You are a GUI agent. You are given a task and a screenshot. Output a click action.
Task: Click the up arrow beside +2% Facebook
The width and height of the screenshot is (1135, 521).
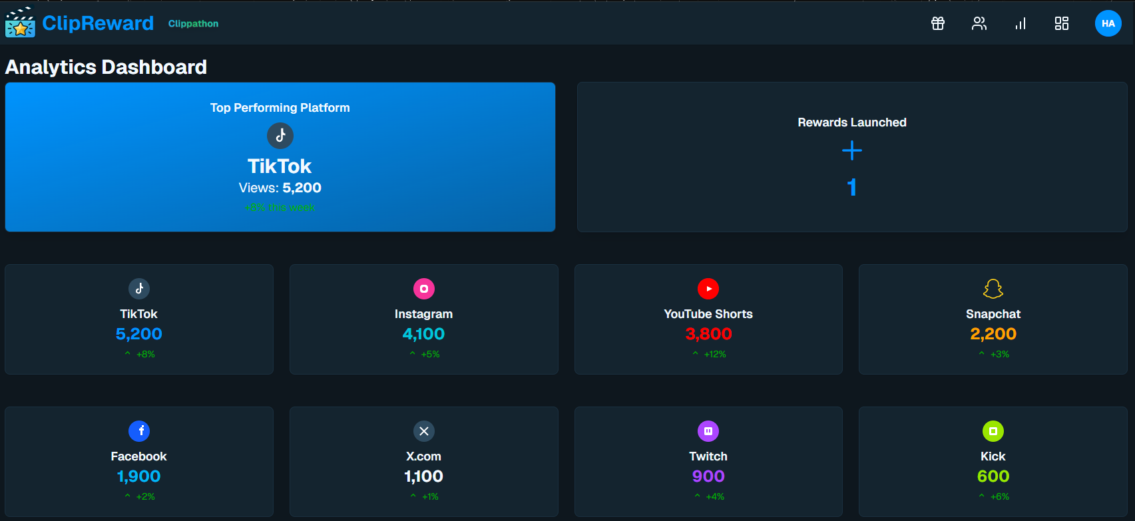coord(127,496)
